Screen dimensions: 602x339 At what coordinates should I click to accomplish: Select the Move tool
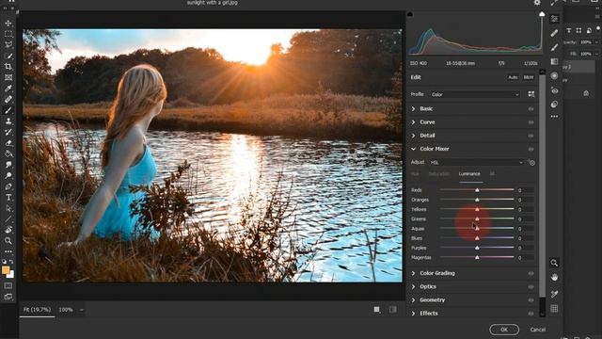pos(8,23)
